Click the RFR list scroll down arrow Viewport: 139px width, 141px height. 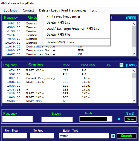[x=134, y=54]
